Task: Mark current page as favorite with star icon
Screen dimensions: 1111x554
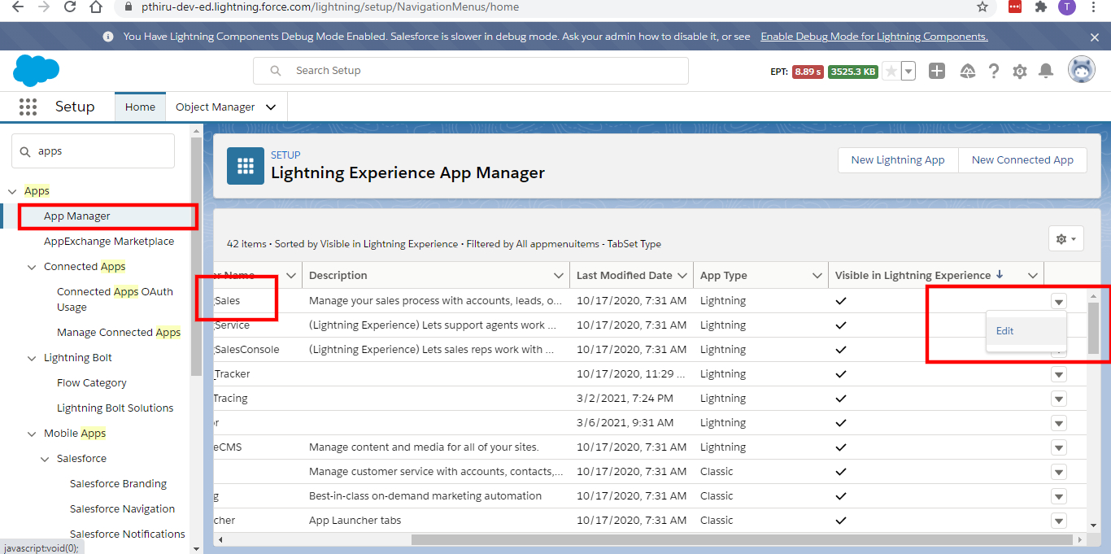Action: coord(891,71)
